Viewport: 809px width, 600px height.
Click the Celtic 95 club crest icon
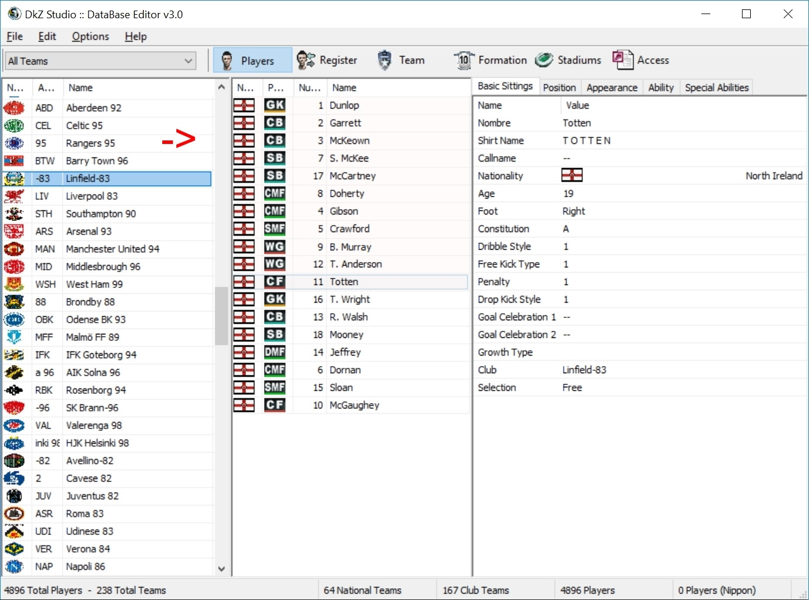tap(14, 126)
